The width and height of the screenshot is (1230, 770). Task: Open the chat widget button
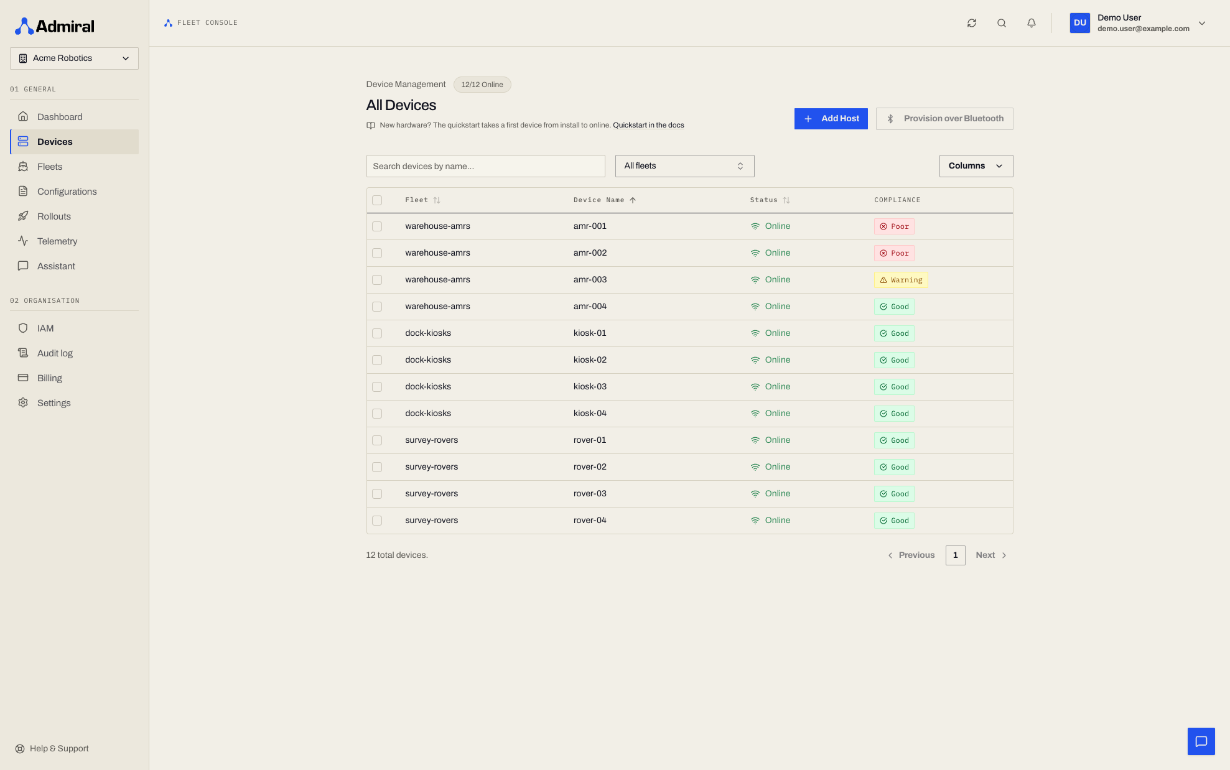(1201, 741)
